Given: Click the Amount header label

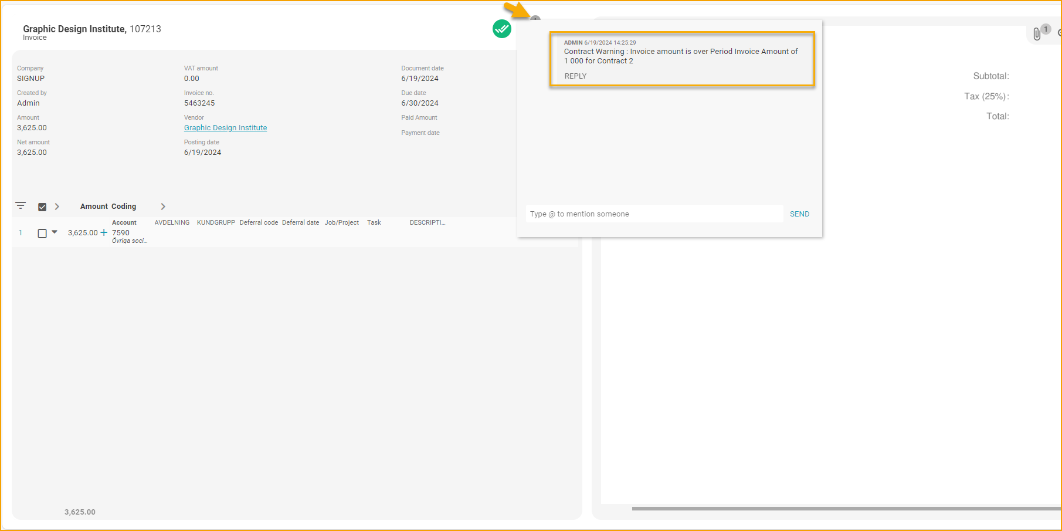Looking at the screenshot, I should 94,207.
